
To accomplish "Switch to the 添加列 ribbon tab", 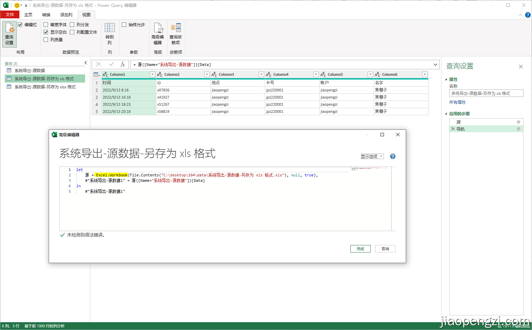I will coord(66,15).
